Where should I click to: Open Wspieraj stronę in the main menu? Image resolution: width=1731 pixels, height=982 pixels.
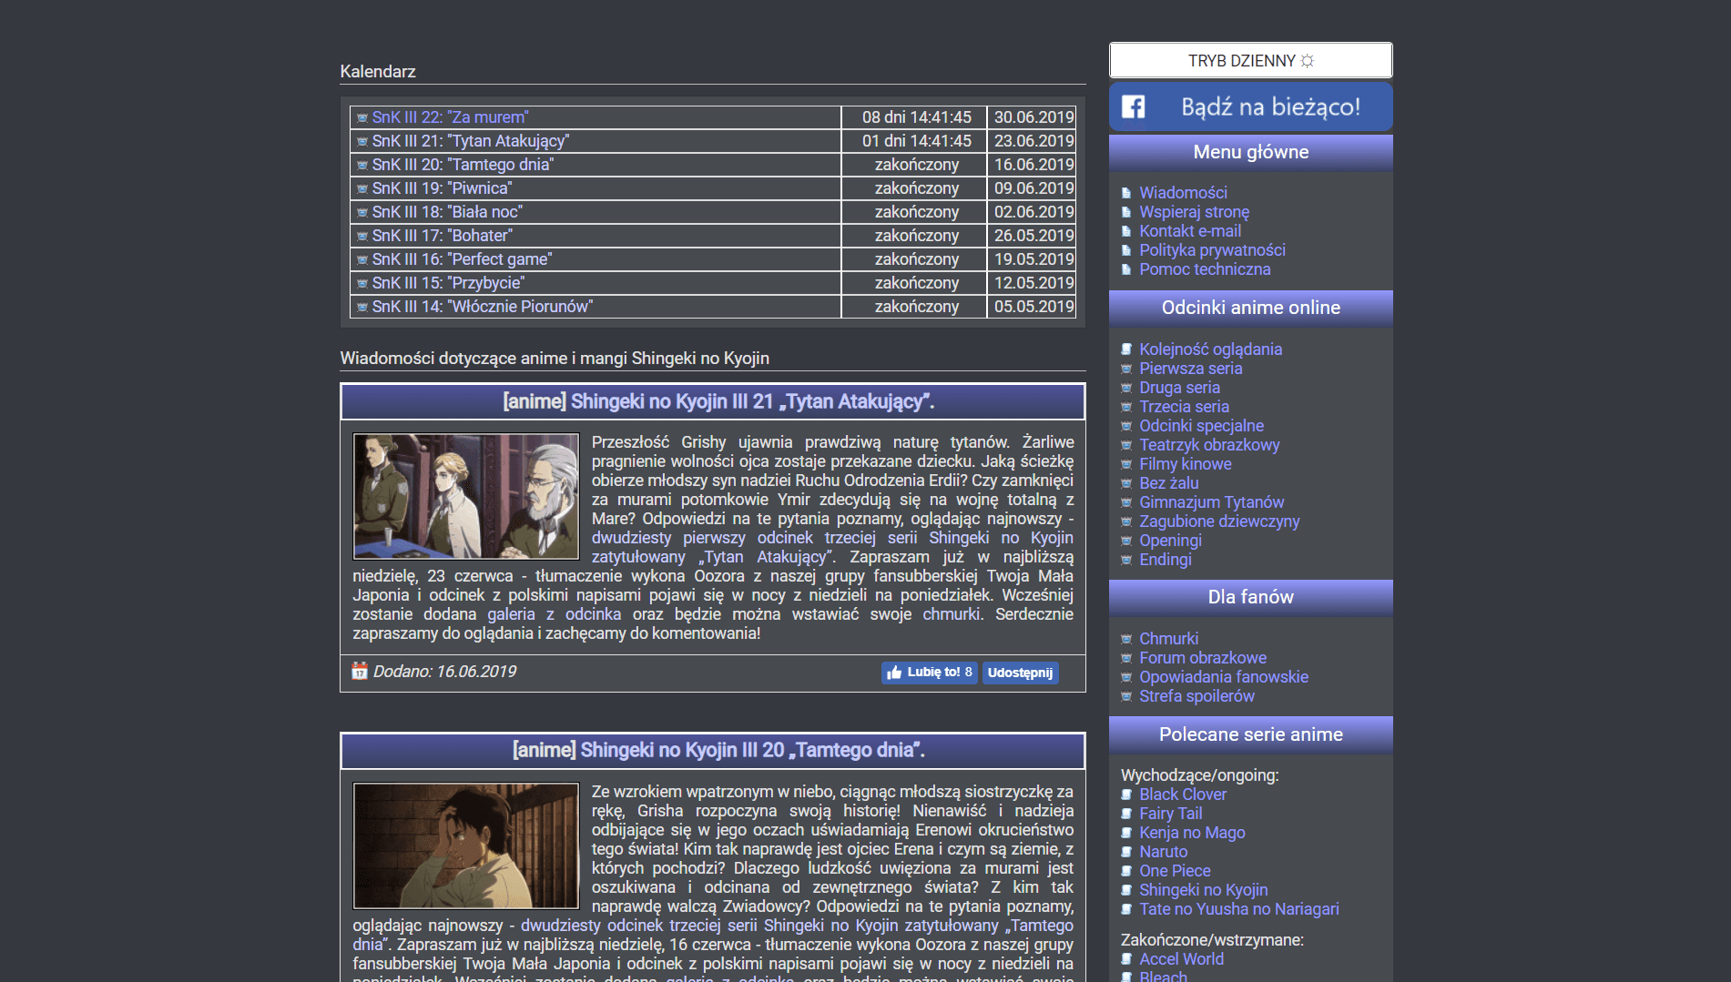click(x=1194, y=212)
